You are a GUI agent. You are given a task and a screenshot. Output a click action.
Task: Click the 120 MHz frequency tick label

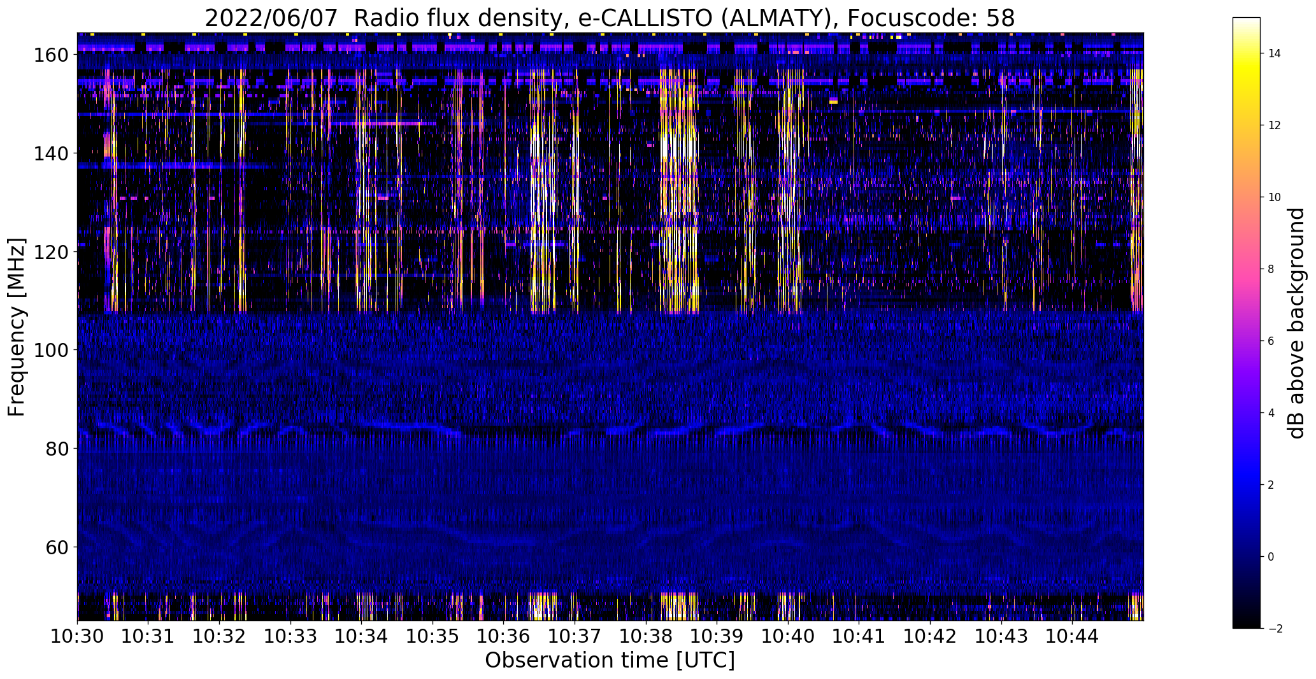50,252
